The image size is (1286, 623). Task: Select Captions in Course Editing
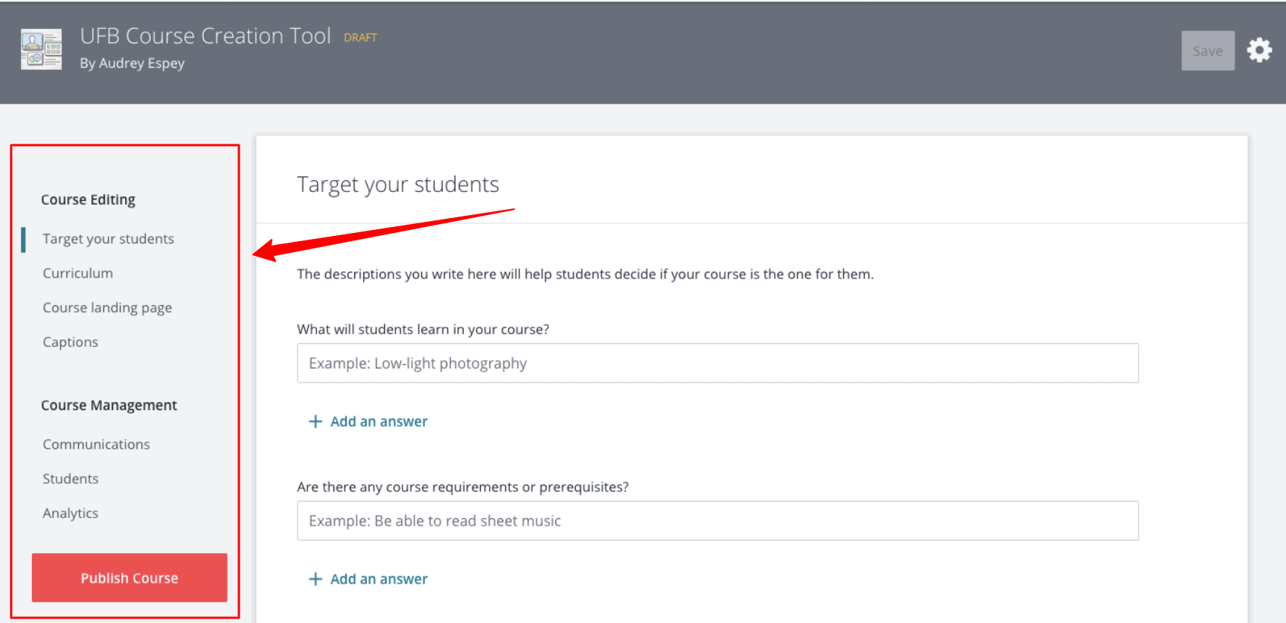70,342
